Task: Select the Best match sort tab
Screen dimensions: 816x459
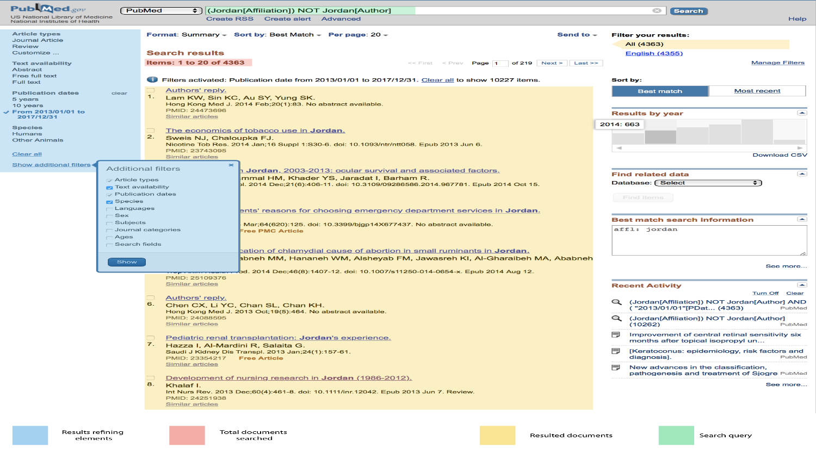Action: pyautogui.click(x=660, y=91)
